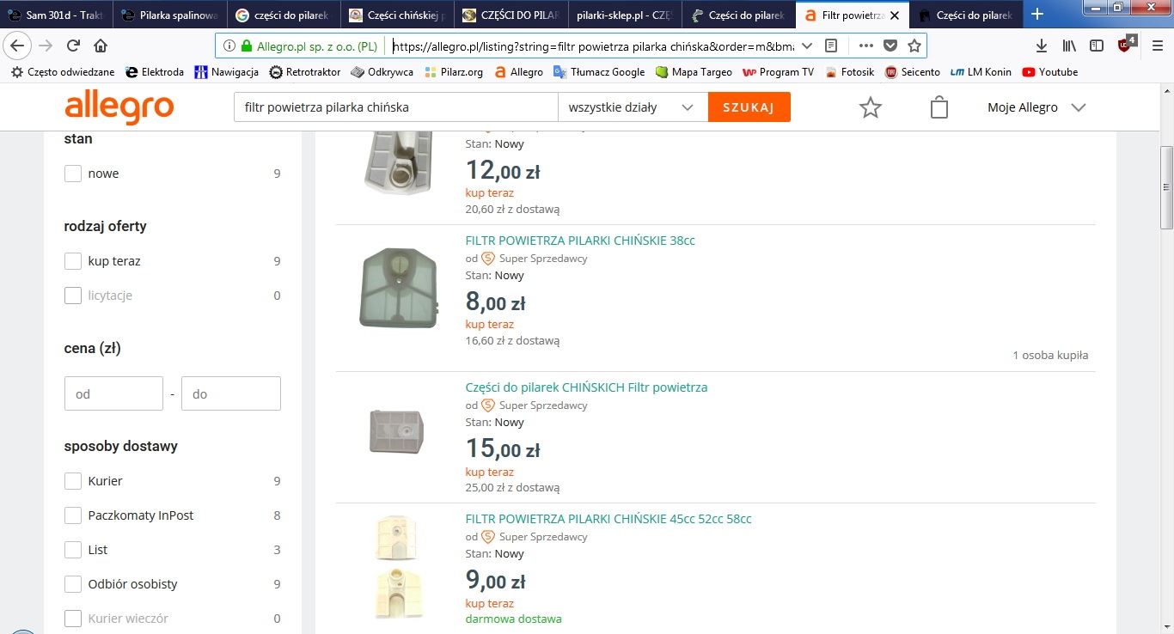This screenshot has height=634, width=1174.
Task: Close the Filtr powietrza tab
Action: 895,15
